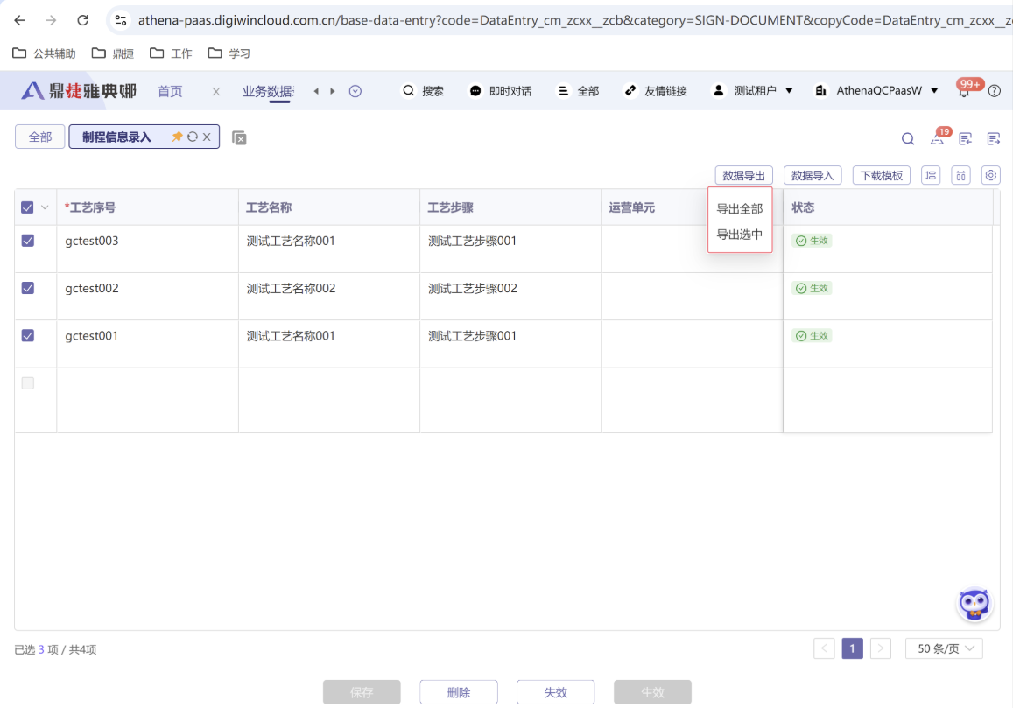Open the 鼎捷 bookmarks folder
The height and width of the screenshot is (708, 1013).
(113, 53)
